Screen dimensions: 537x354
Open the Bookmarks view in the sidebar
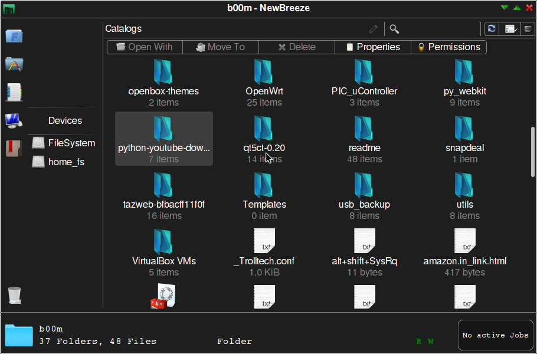point(14,149)
